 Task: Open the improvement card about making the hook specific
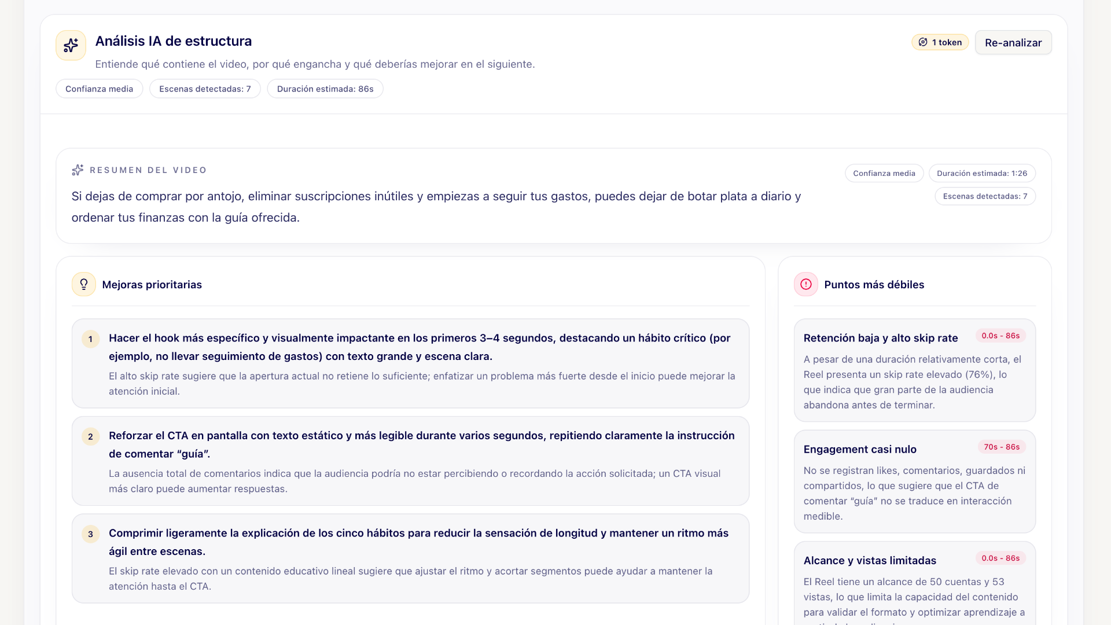click(410, 363)
